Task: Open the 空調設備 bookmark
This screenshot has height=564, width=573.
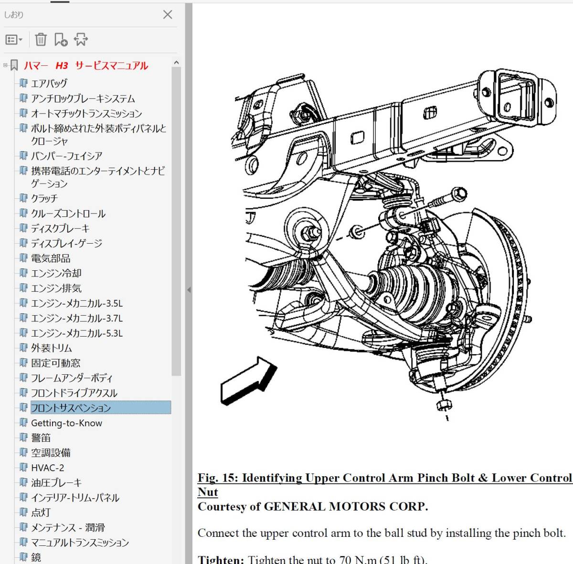Action: tap(51, 452)
